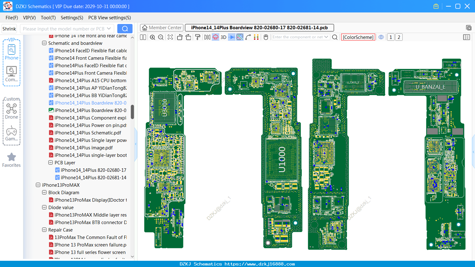Search for the component or net
The image size is (475, 267).
[335, 37]
